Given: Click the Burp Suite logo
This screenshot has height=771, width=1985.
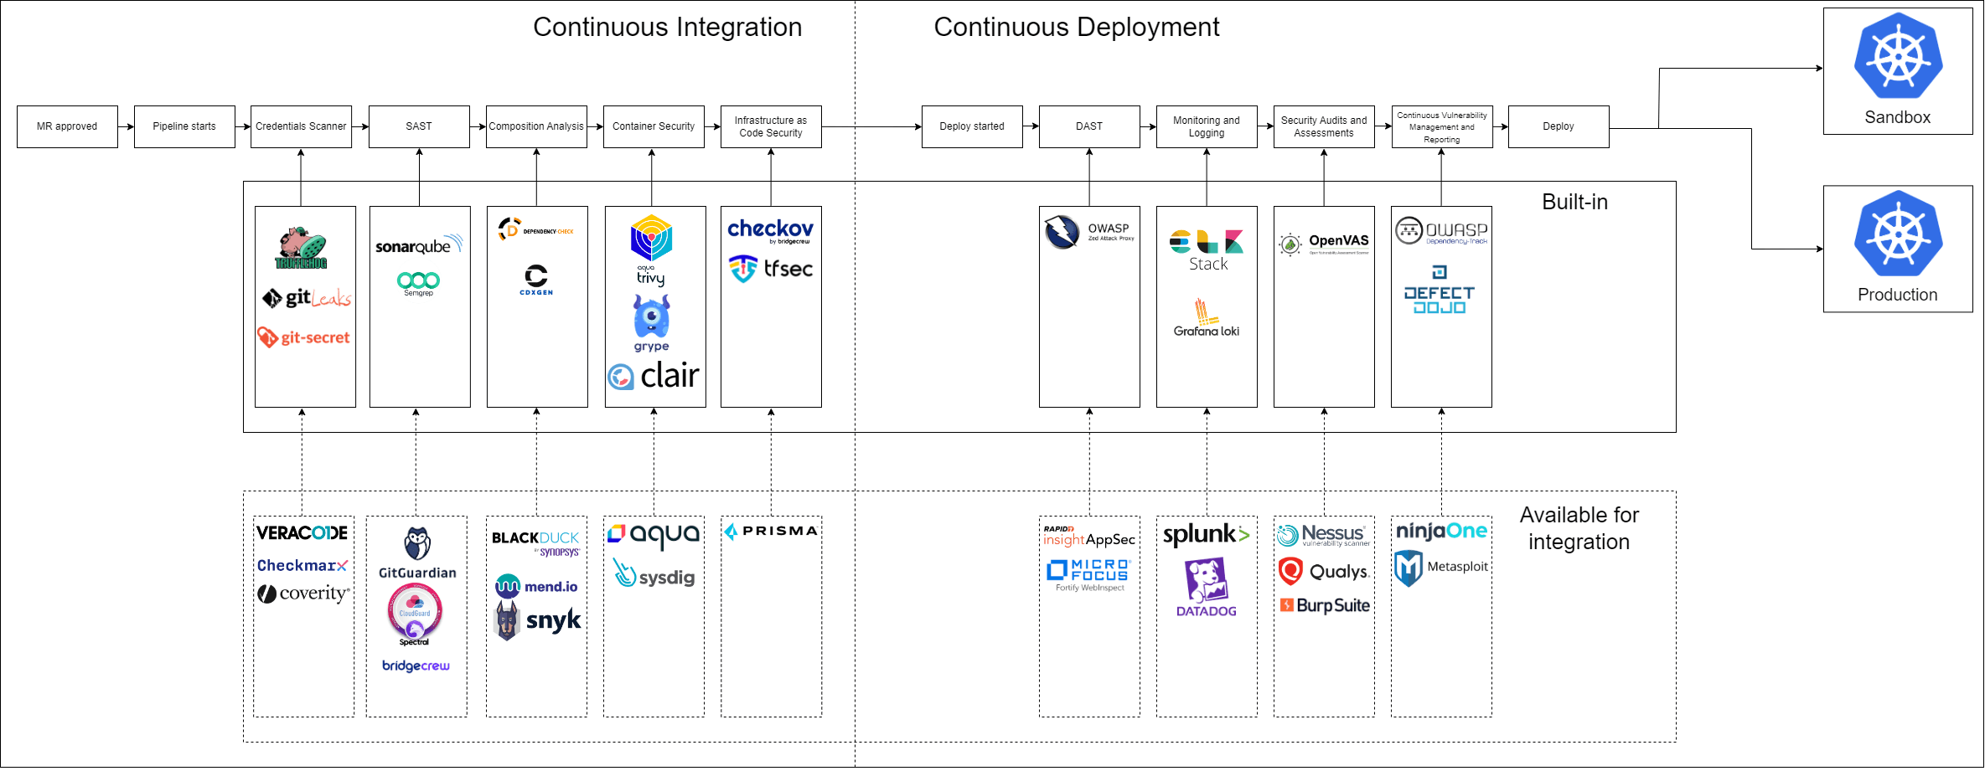Looking at the screenshot, I should coord(1324,605).
